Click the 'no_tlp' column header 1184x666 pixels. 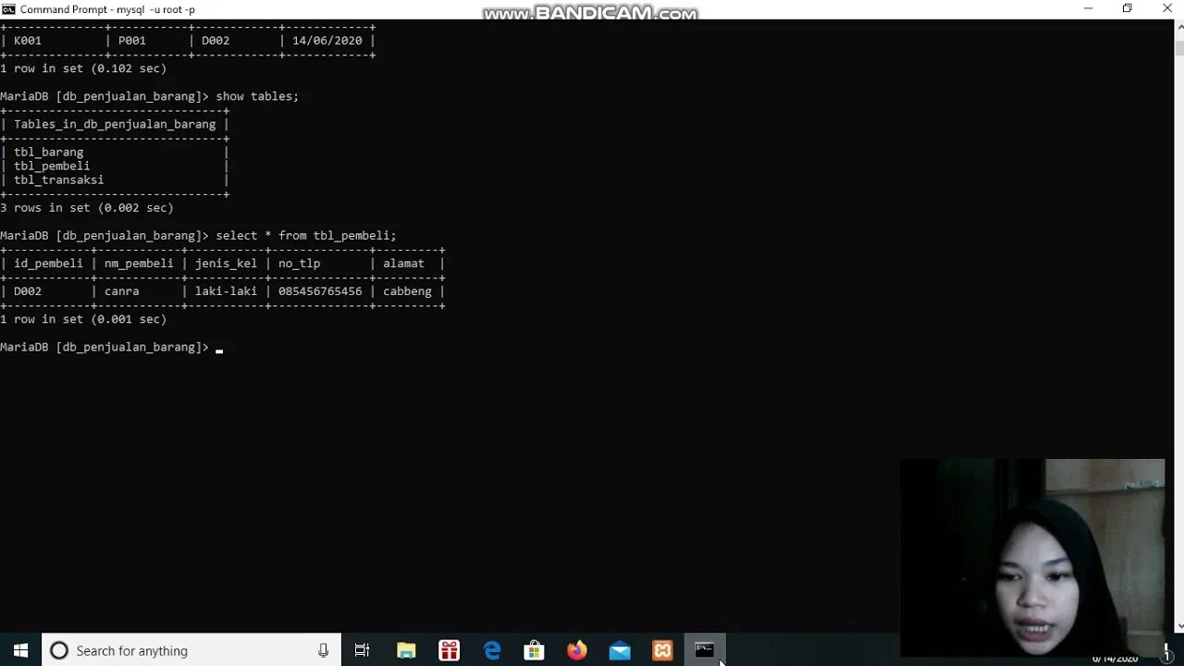click(x=299, y=263)
